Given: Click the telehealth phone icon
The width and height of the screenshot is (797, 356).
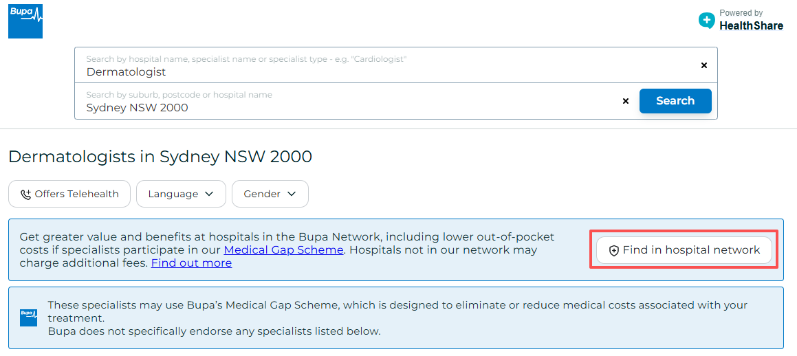Looking at the screenshot, I should (x=26, y=194).
